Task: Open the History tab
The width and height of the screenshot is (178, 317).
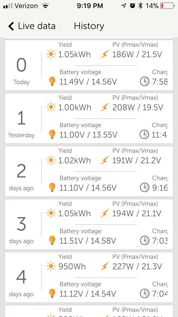Action: click(89, 26)
